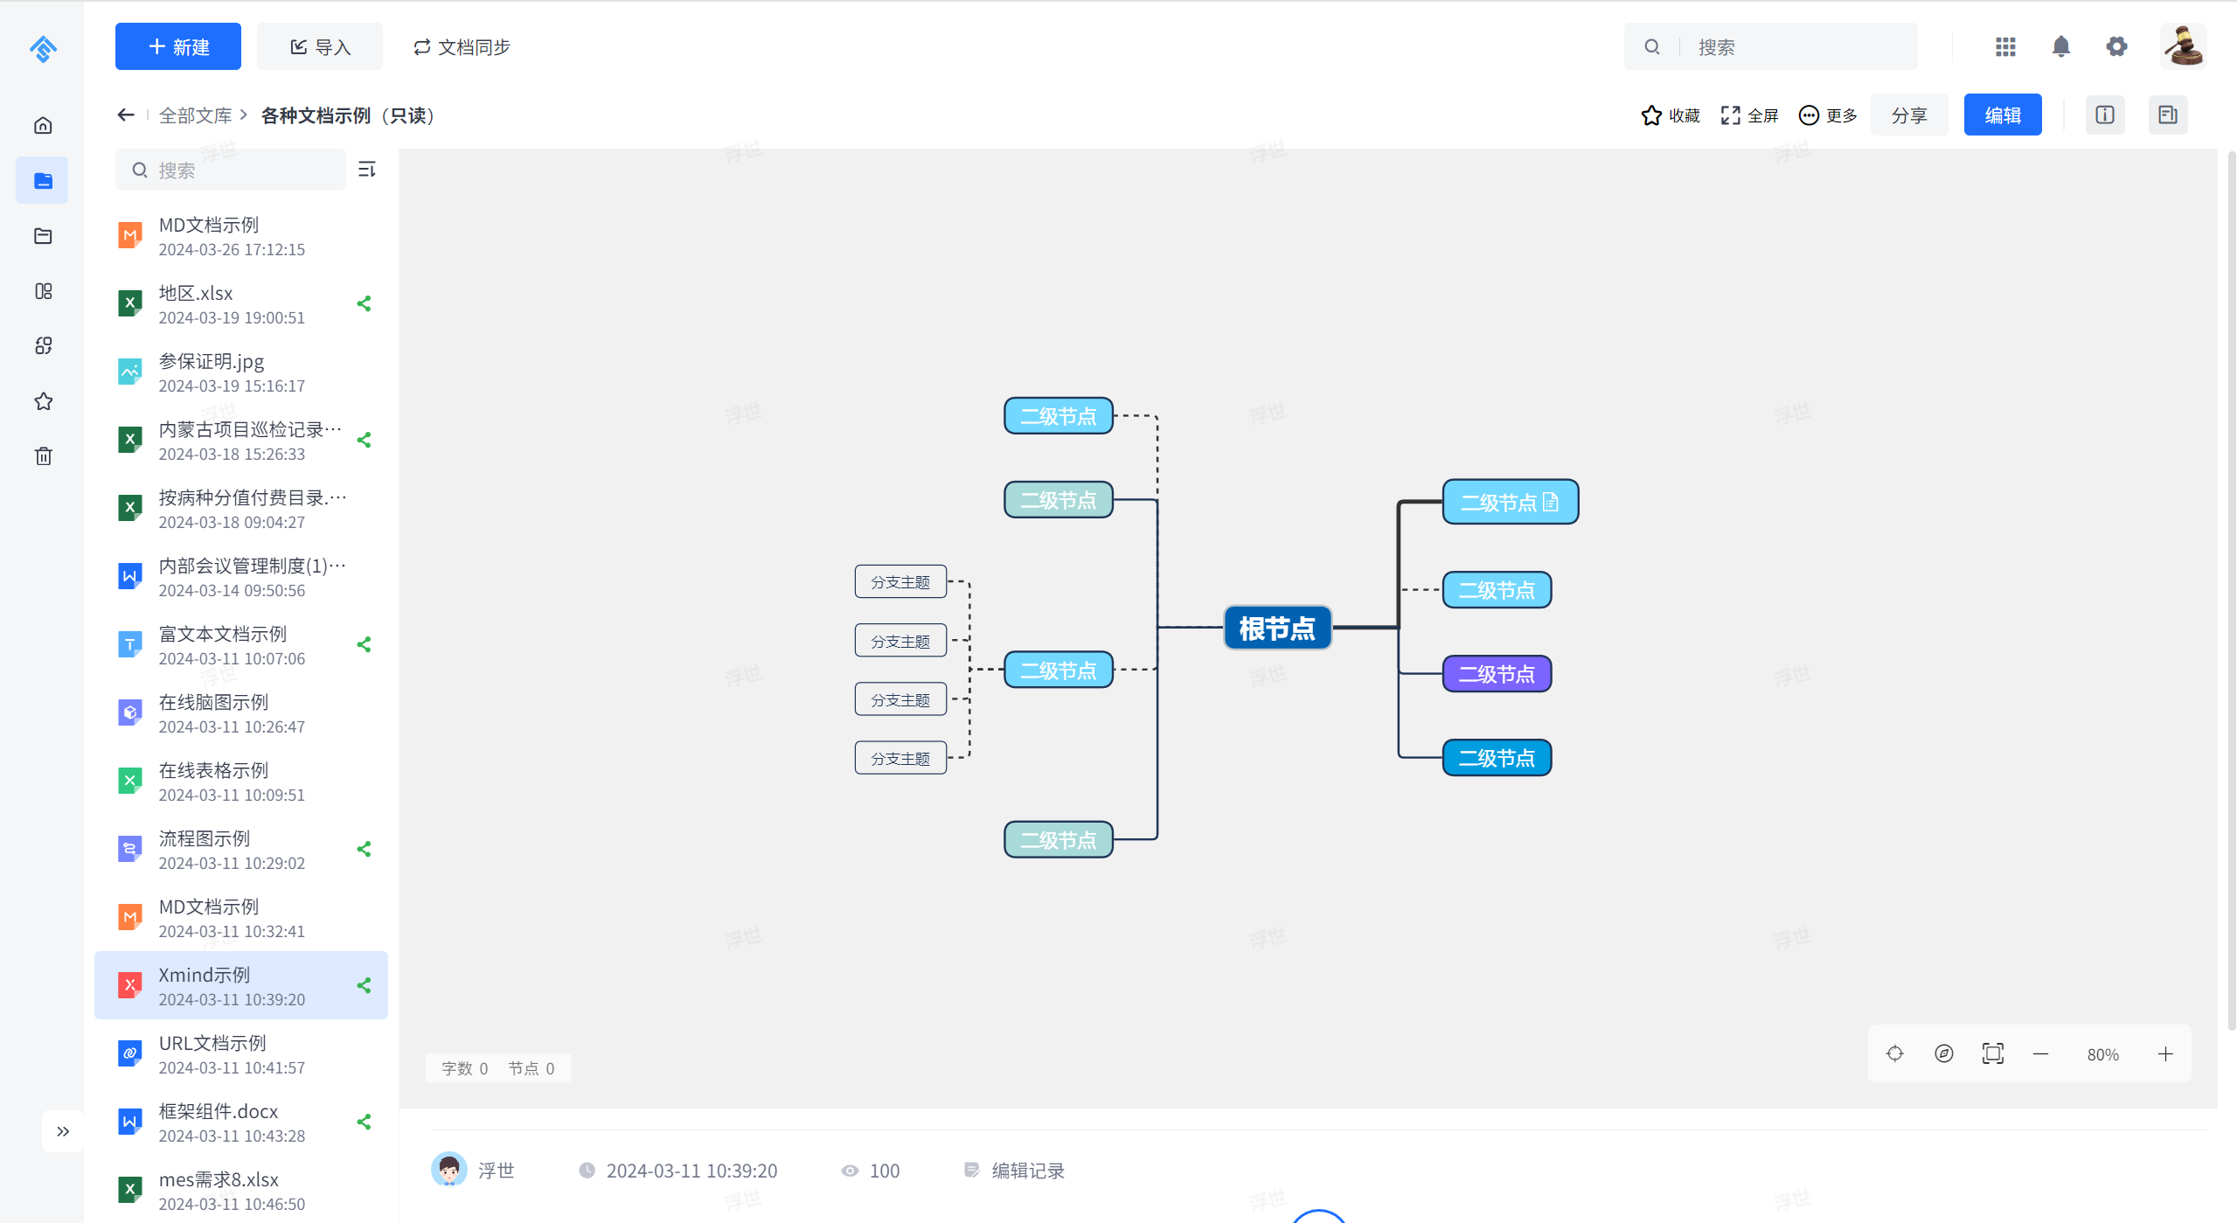The width and height of the screenshot is (2237, 1223).
Task: Open 在线脑图示例 in file list
Action: [x=213, y=702]
